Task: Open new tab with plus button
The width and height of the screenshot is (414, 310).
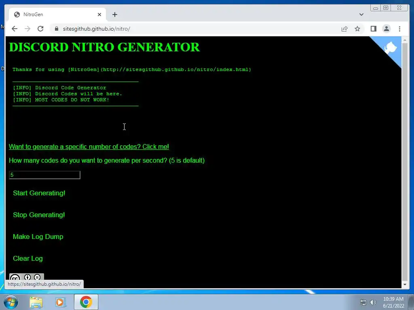Action: [114, 15]
